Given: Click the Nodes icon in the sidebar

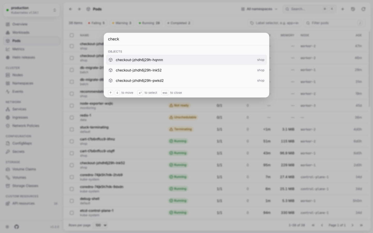Looking at the screenshot, I should point(8,75).
